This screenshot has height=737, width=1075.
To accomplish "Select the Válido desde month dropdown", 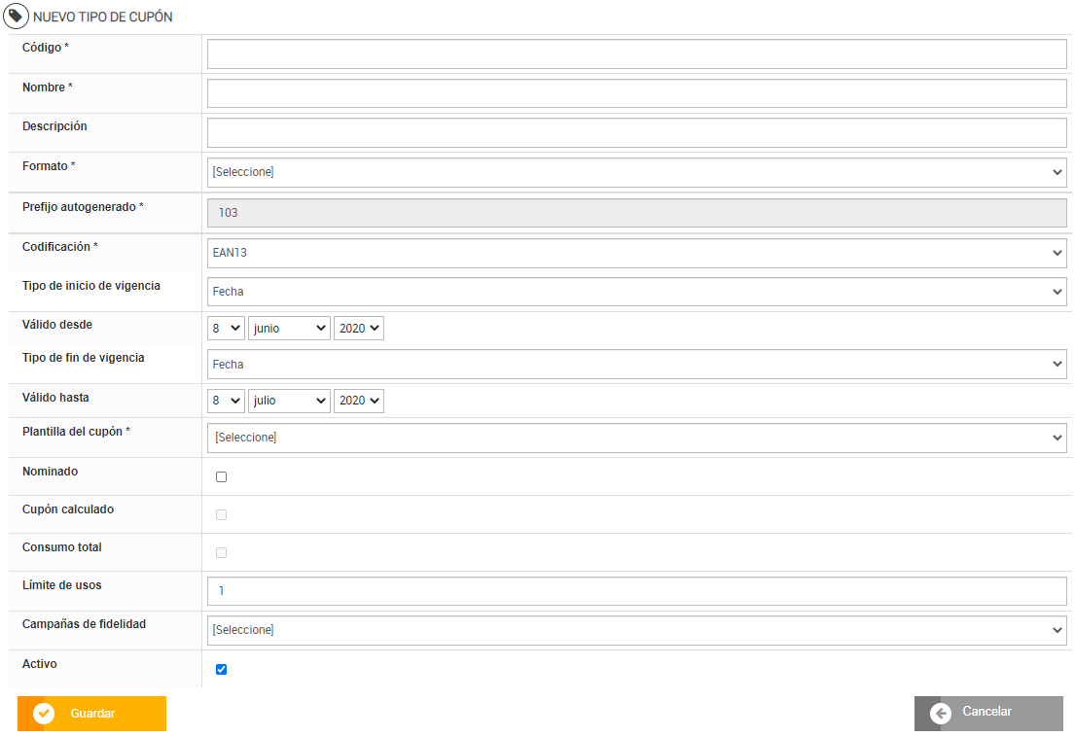I will click(290, 329).
